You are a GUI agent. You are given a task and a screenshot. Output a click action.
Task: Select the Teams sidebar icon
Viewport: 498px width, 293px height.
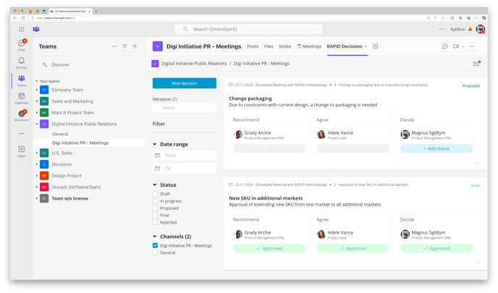tap(22, 80)
